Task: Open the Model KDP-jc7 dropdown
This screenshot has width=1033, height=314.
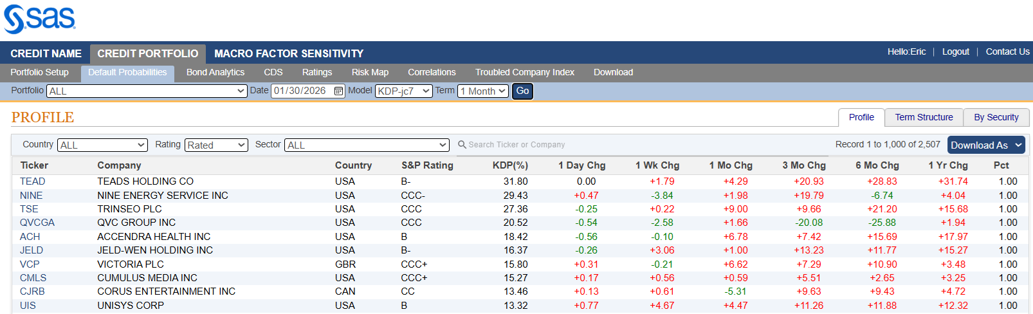Action: click(x=404, y=91)
